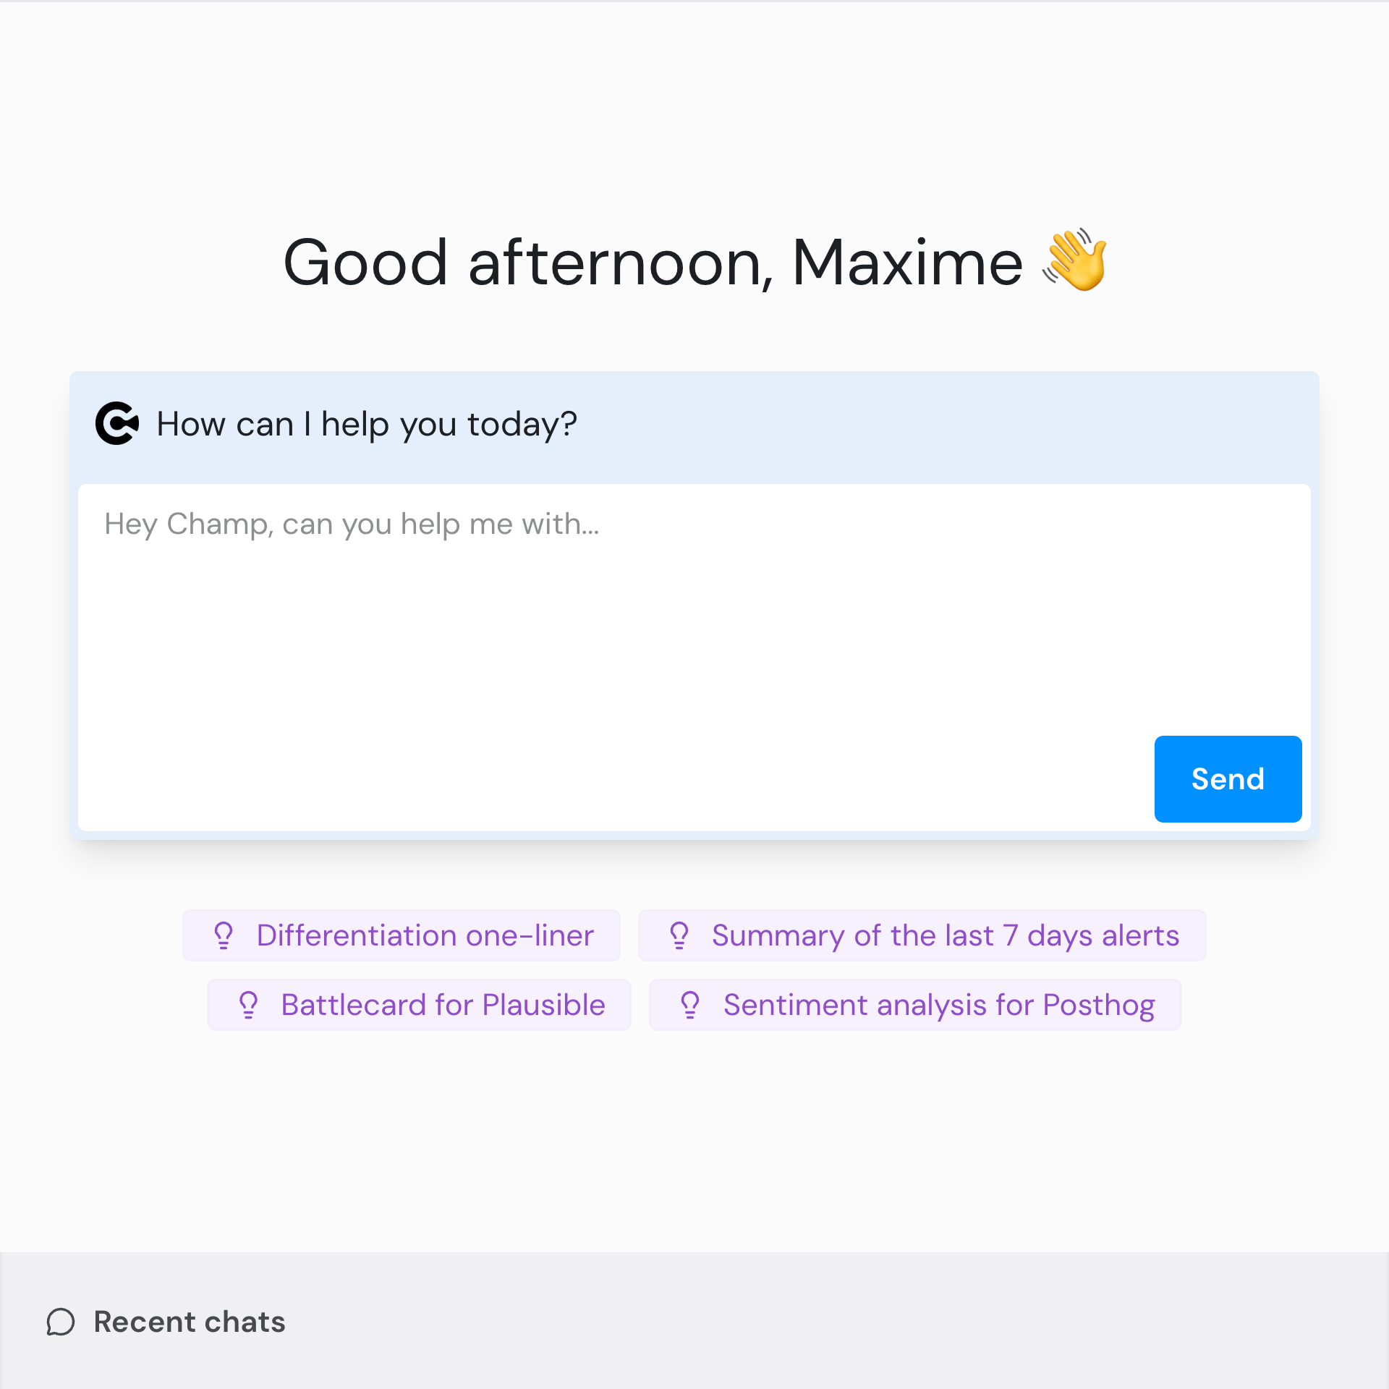This screenshot has height=1389, width=1389.
Task: Click the Champ logo icon
Action: (116, 423)
